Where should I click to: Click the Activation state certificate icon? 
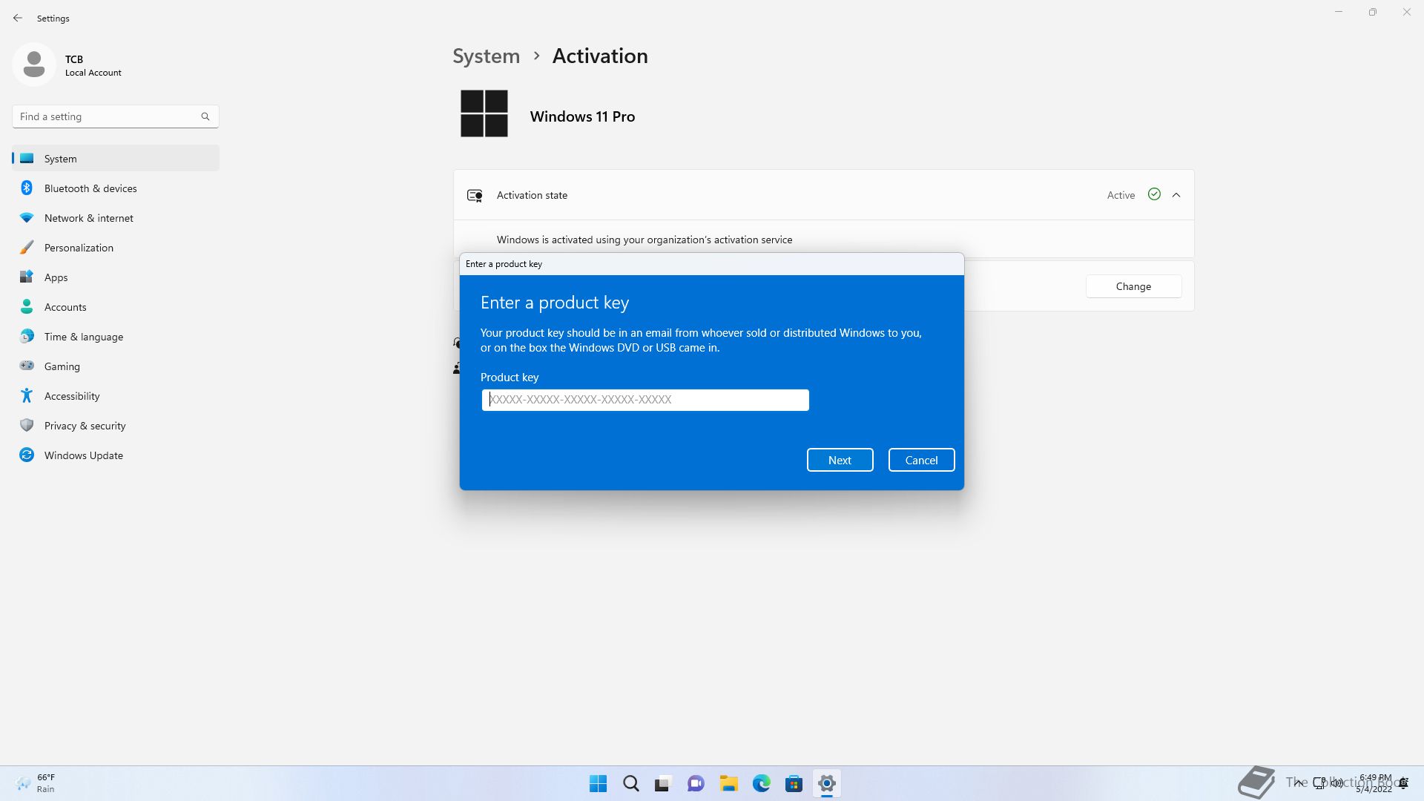475,195
